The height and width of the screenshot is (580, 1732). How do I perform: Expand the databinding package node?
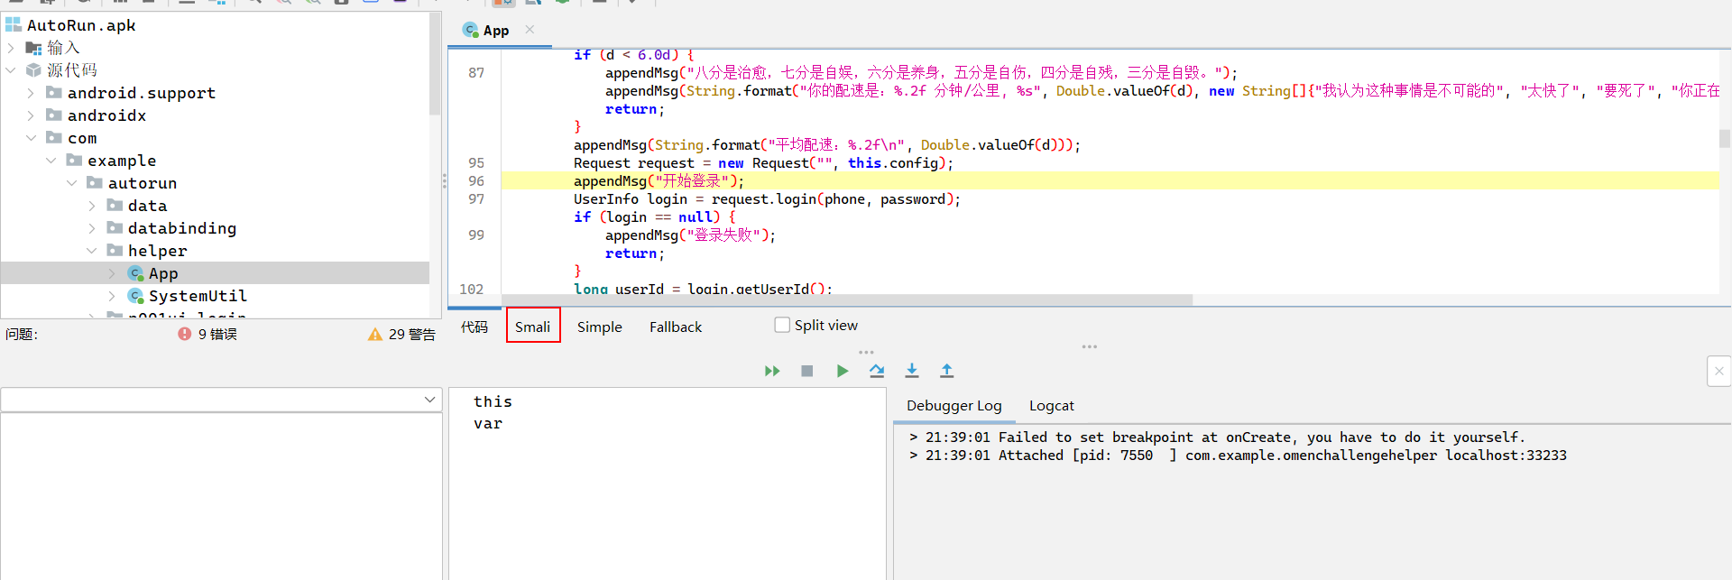point(91,228)
